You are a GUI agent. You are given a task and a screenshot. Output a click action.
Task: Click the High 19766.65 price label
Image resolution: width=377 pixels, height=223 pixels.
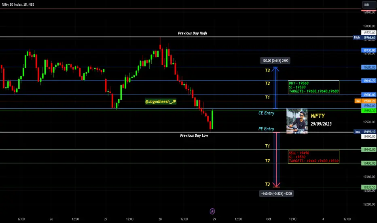click(364, 38)
